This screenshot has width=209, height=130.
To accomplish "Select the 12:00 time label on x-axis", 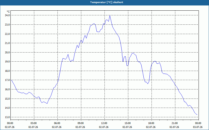I will pos(104,123).
